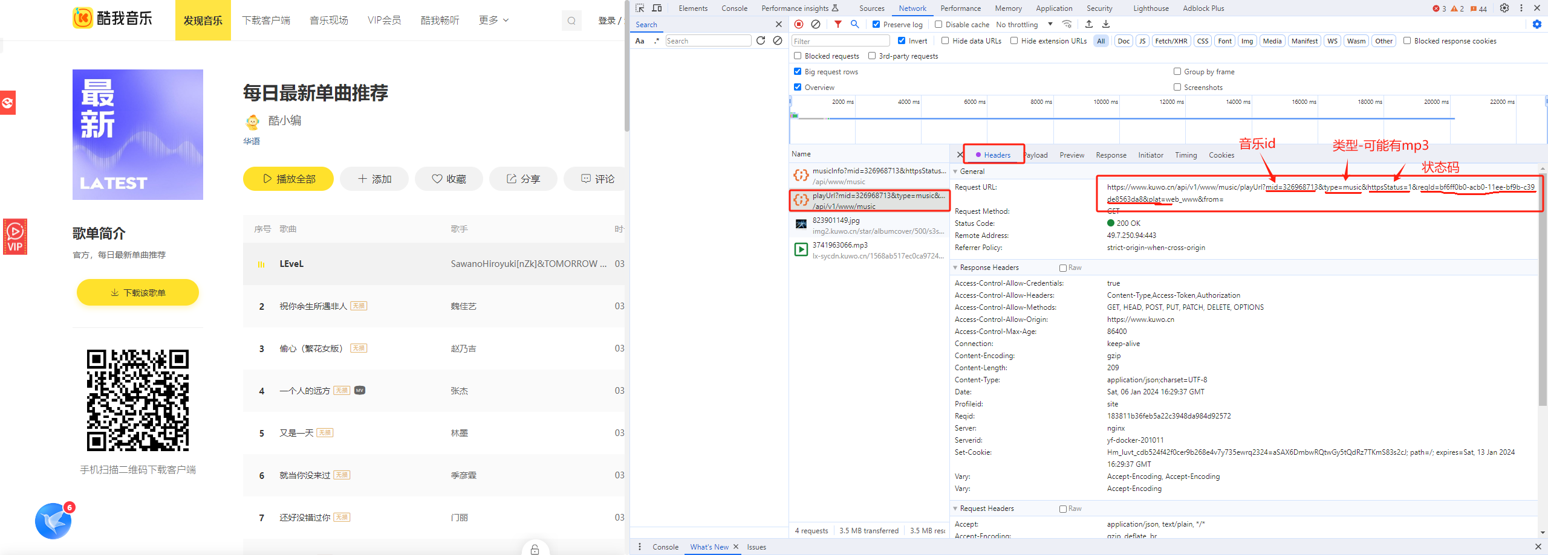Stop recording network log
The image size is (1548, 555).
(799, 24)
